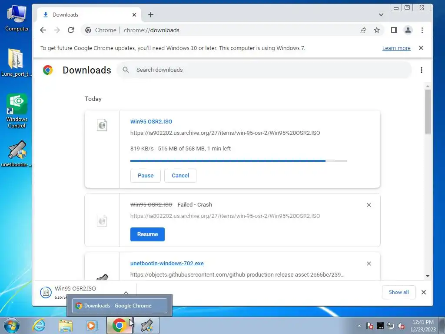Open the tab search dropdown arrow

381,15
